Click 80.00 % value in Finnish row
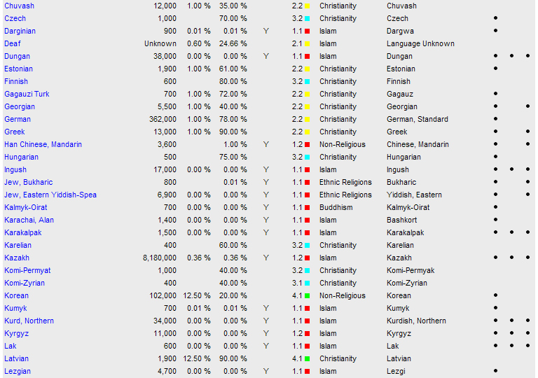Screen dimensions: 538x378 coord(233,82)
